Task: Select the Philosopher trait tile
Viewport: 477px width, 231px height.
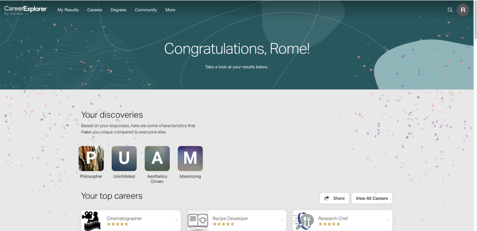Action: click(91, 159)
